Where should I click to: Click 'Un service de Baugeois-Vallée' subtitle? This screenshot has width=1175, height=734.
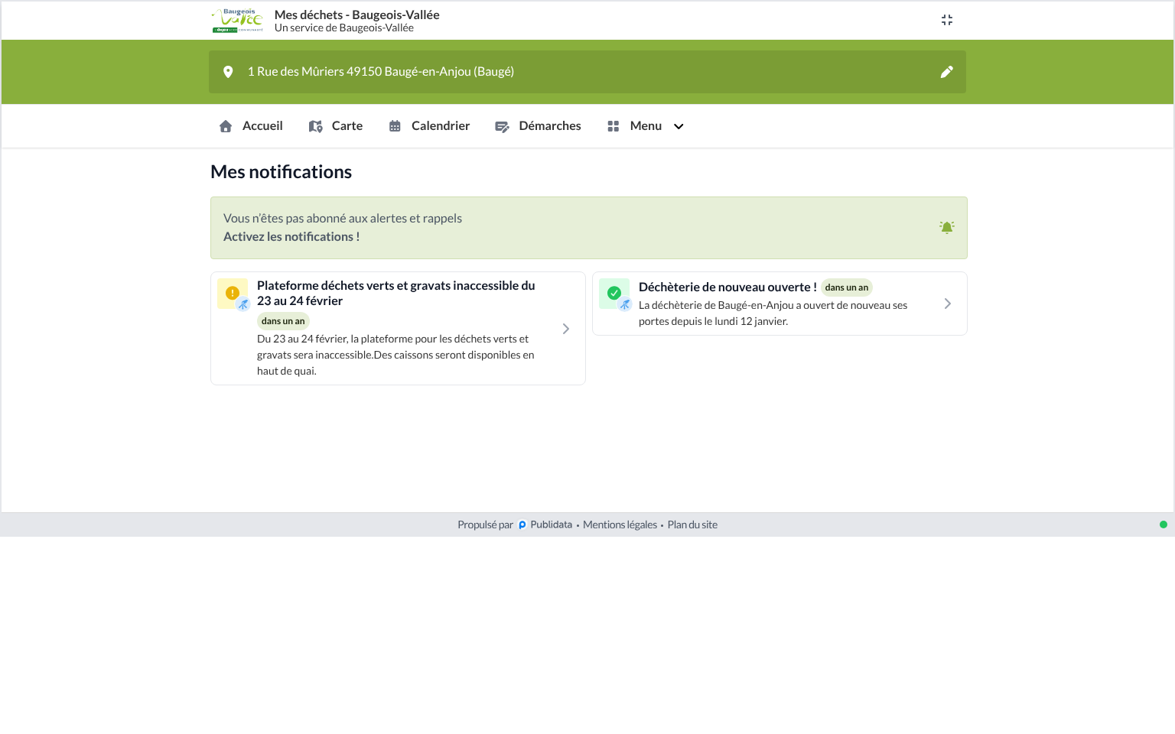[344, 28]
